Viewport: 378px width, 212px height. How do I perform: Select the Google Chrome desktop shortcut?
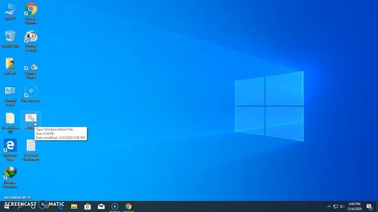pyautogui.click(x=31, y=13)
